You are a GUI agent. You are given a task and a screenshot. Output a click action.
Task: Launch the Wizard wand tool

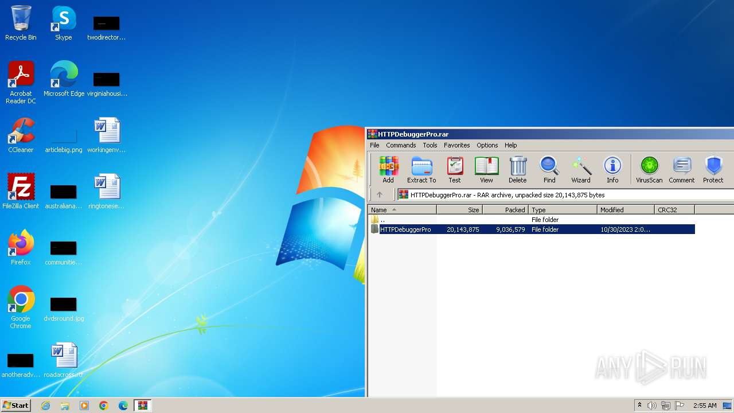581,170
